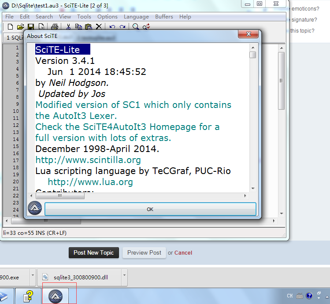The width and height of the screenshot is (330, 304).
Task: Click the http://www.scintilla.org link
Action: pyautogui.click(x=88, y=160)
